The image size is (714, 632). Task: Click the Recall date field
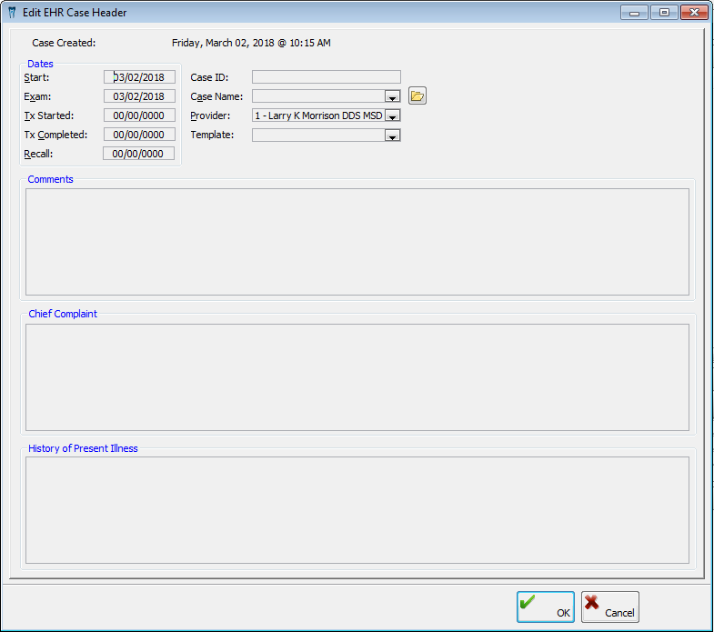(139, 154)
